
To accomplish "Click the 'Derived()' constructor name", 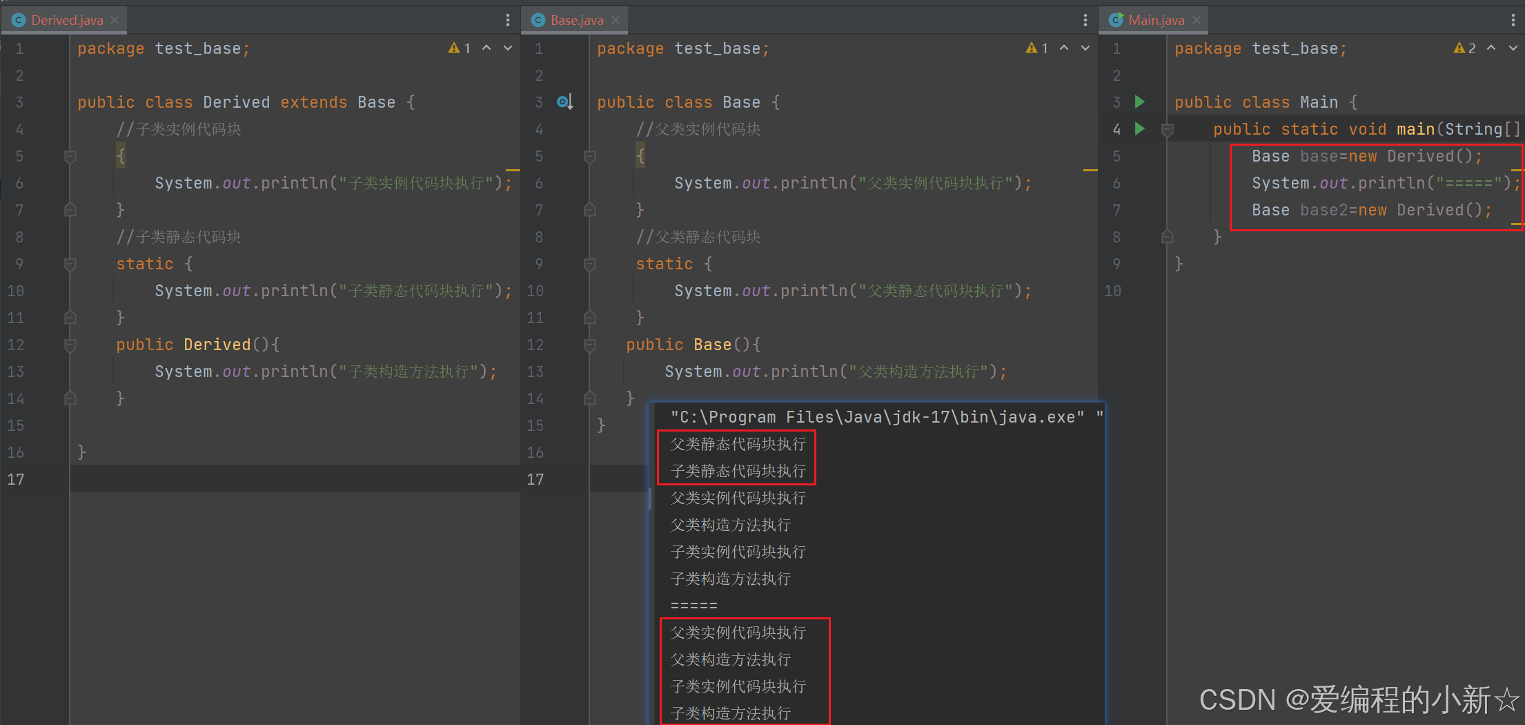I will coord(217,345).
